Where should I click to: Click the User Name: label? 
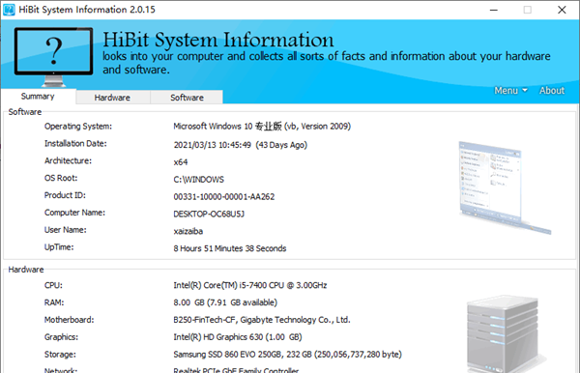click(x=66, y=230)
